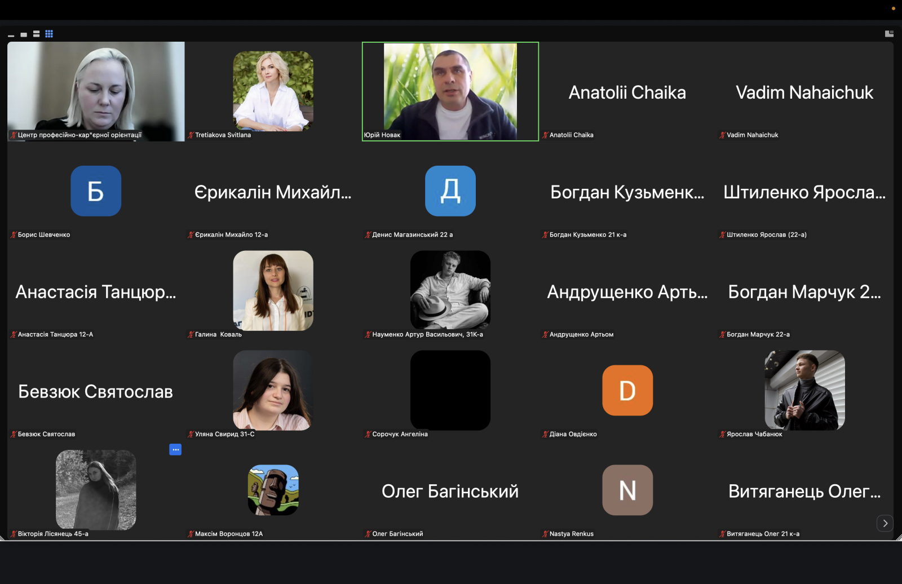Screen dimensions: 902x584
Task: Select the Уляна Свирид 31-С tile
Action: pyautogui.click(x=273, y=390)
